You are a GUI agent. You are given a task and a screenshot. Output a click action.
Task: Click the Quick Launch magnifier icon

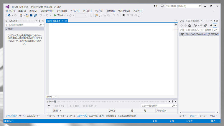[x=200, y=6]
